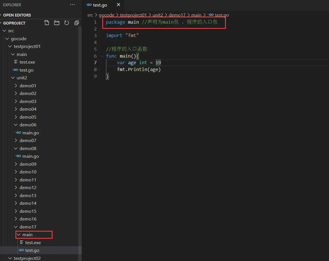Select test.go under demo17 main folder
329x261 pixels.
(32, 250)
